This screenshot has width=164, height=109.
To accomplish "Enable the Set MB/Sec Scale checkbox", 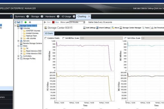I will (x=63, y=38).
